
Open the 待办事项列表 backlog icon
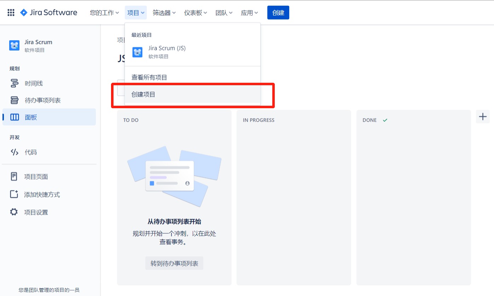point(14,100)
